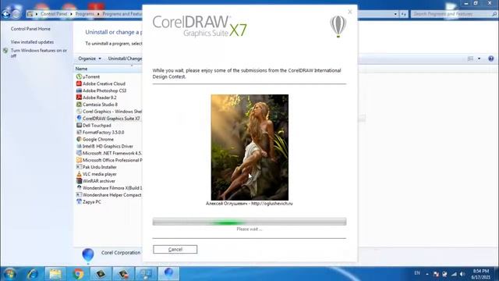Open Internet Explorer from taskbar

[x=33, y=274]
